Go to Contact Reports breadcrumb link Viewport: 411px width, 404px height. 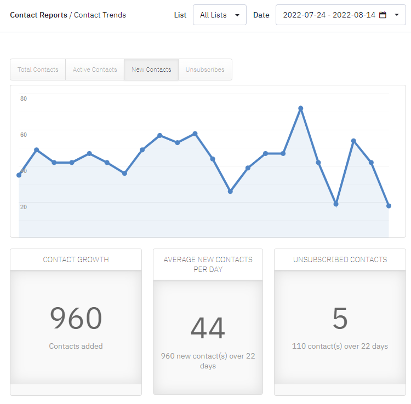(38, 15)
